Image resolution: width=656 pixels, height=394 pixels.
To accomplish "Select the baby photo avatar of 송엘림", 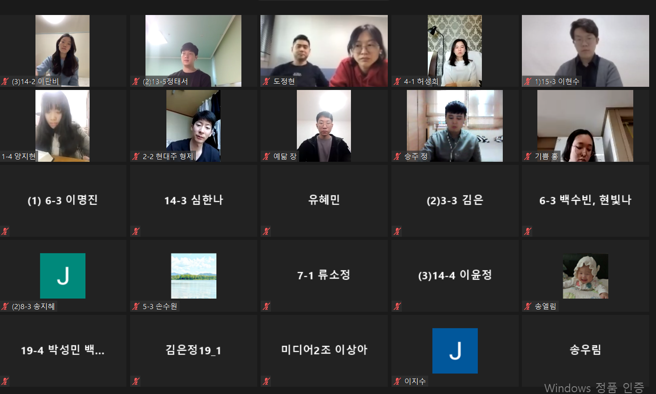I will [586, 276].
